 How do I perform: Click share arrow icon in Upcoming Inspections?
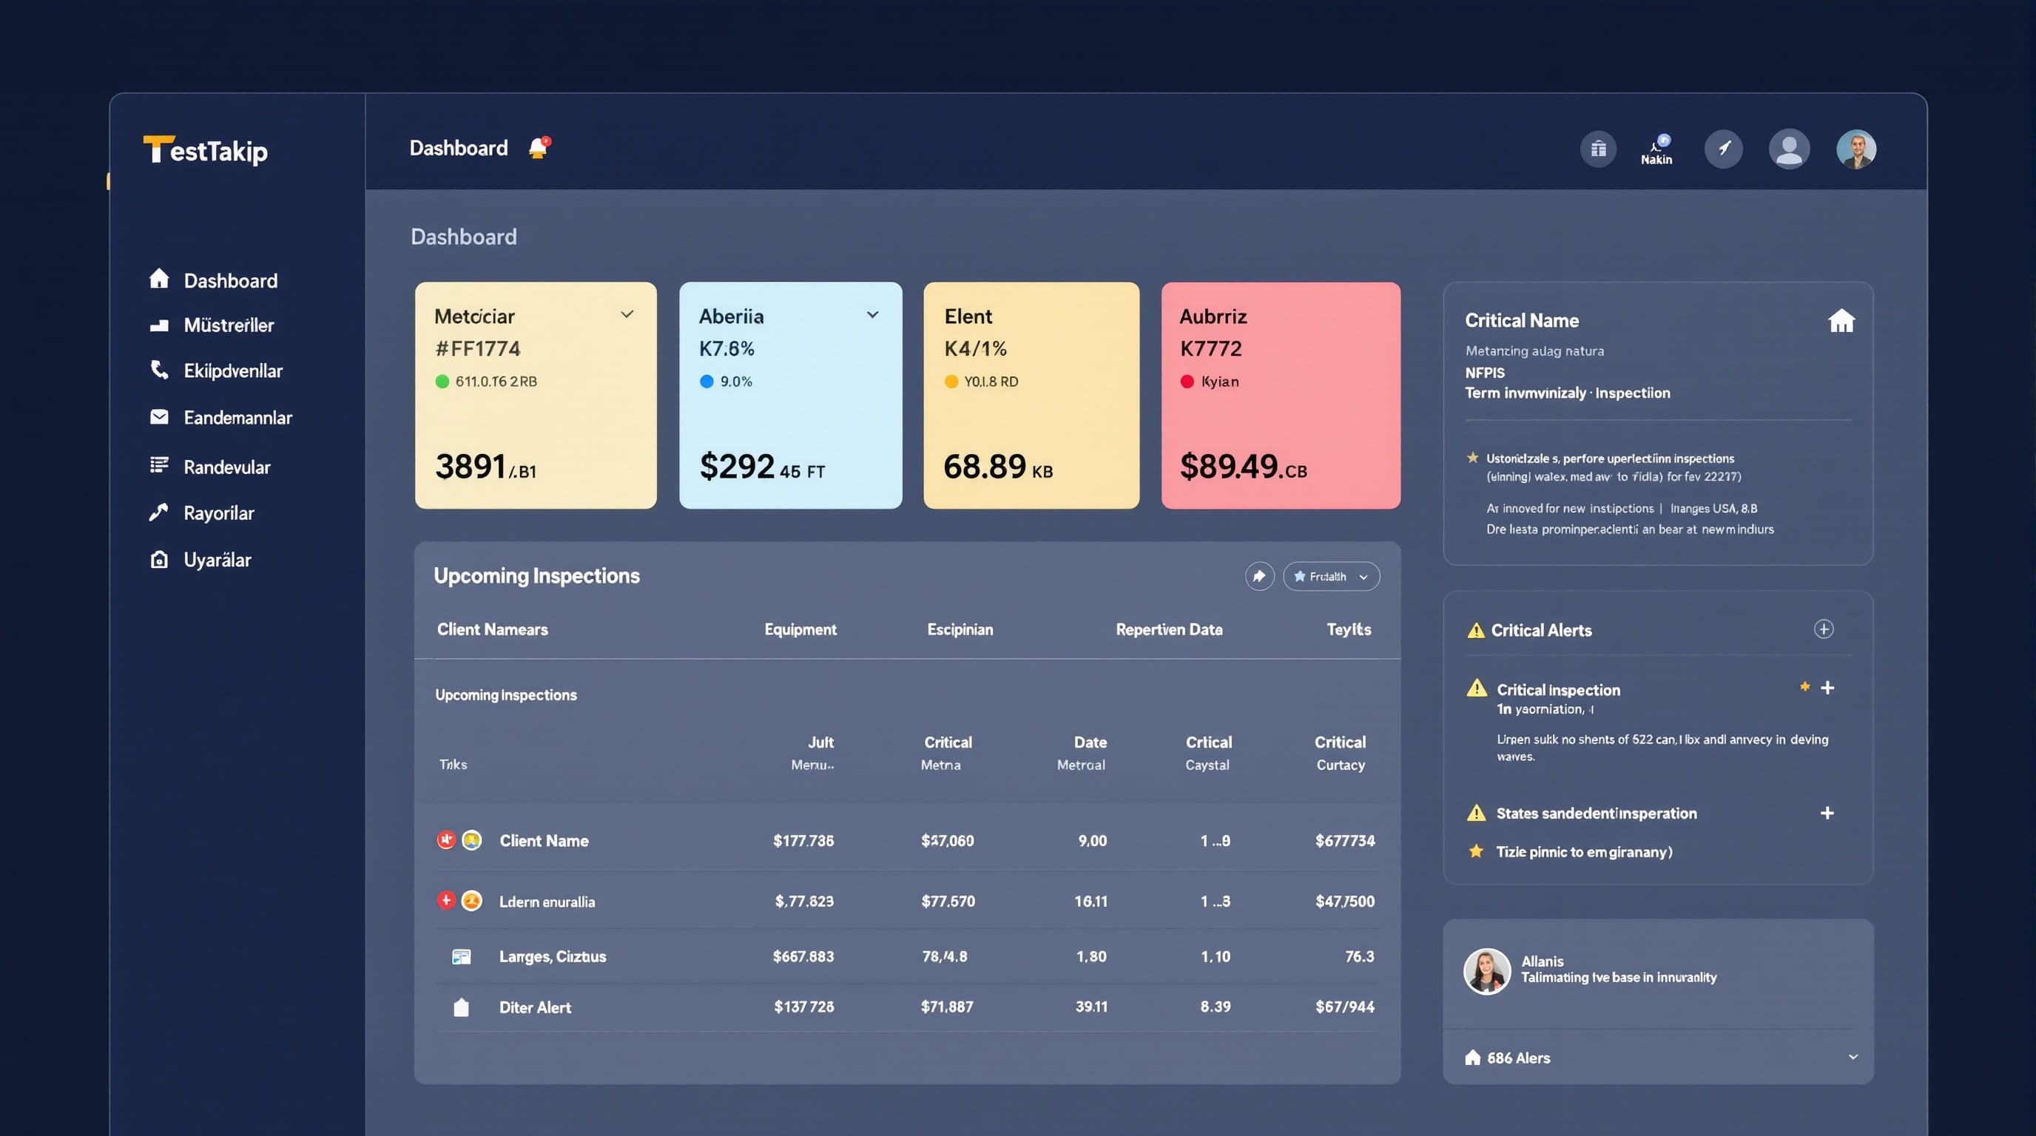click(1259, 576)
